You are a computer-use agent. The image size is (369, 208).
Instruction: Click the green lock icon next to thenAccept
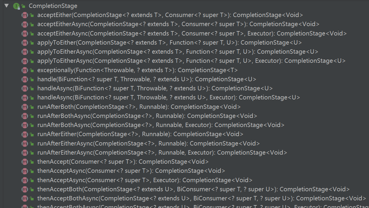pyautogui.click(x=32, y=162)
